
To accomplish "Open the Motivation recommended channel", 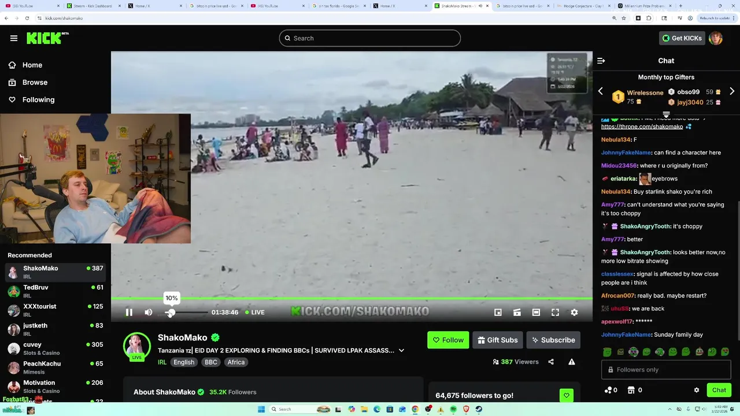I will click(55, 387).
